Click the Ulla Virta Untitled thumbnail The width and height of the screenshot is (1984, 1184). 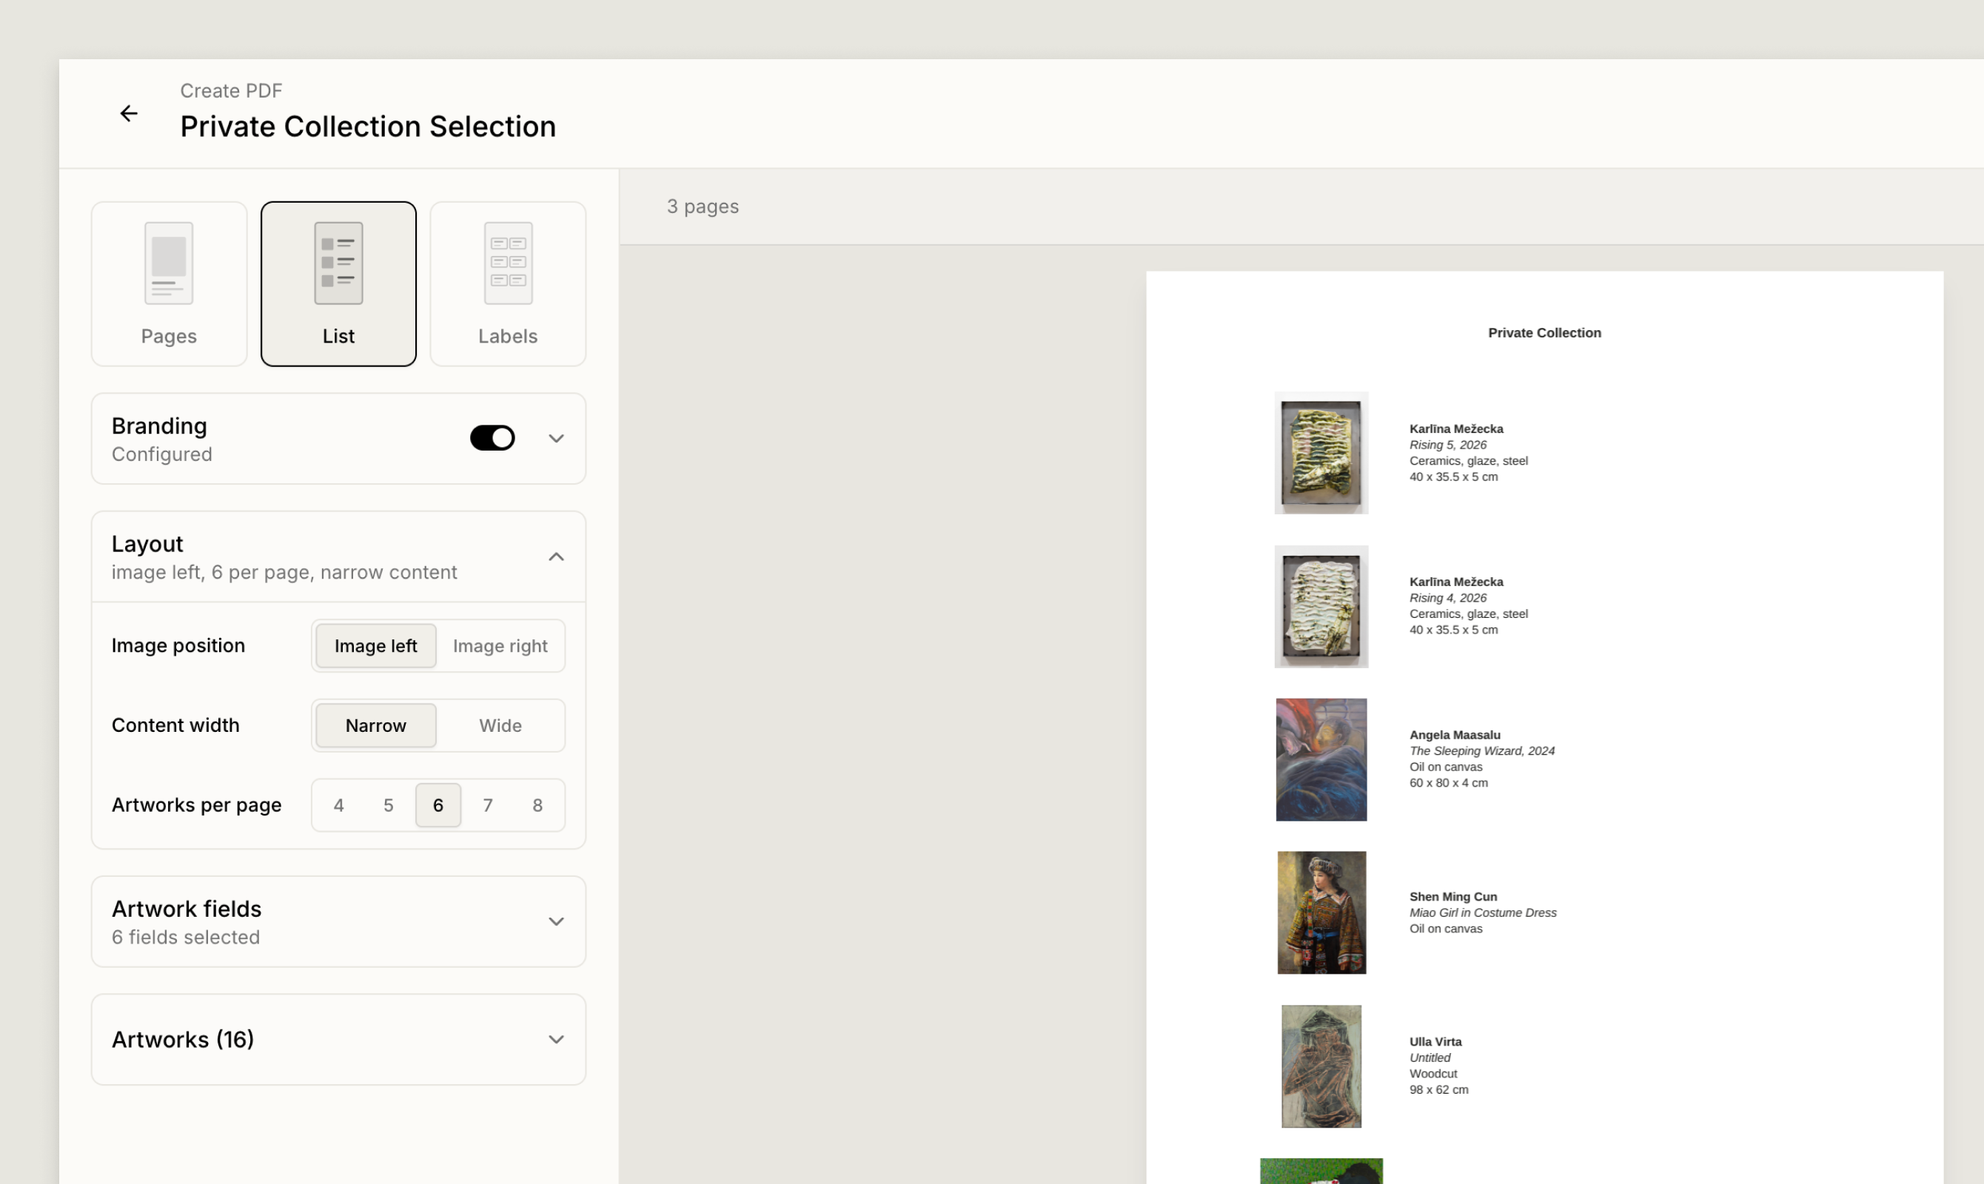(x=1321, y=1066)
